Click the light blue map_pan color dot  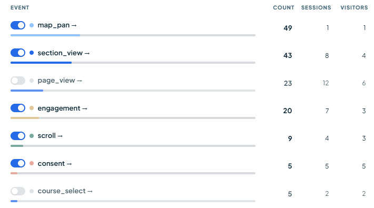pyautogui.click(x=32, y=25)
